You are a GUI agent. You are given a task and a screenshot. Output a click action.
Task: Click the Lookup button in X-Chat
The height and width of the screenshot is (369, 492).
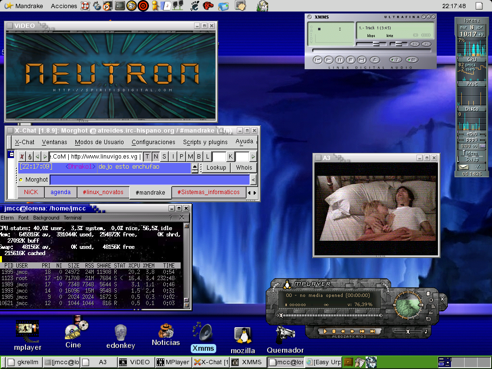216,168
